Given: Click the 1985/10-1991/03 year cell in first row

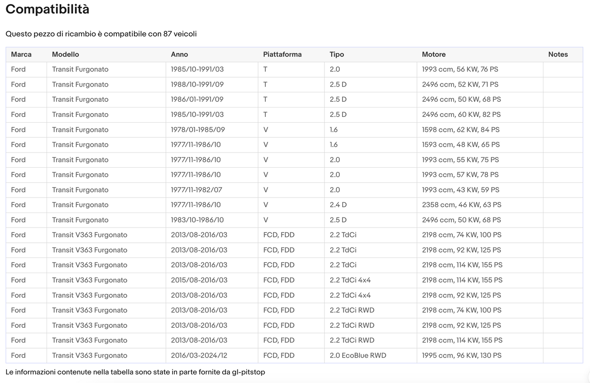Looking at the screenshot, I should (212, 69).
